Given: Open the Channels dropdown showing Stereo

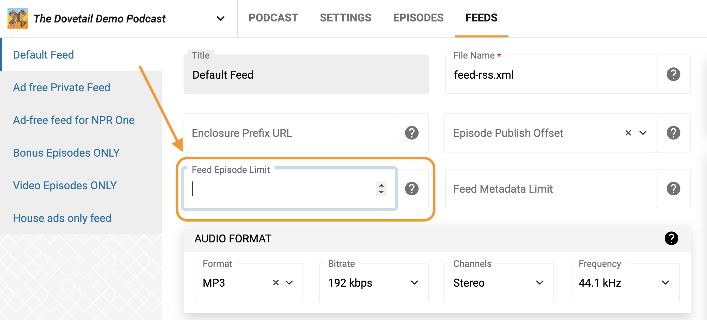Looking at the screenshot, I should pos(499,283).
